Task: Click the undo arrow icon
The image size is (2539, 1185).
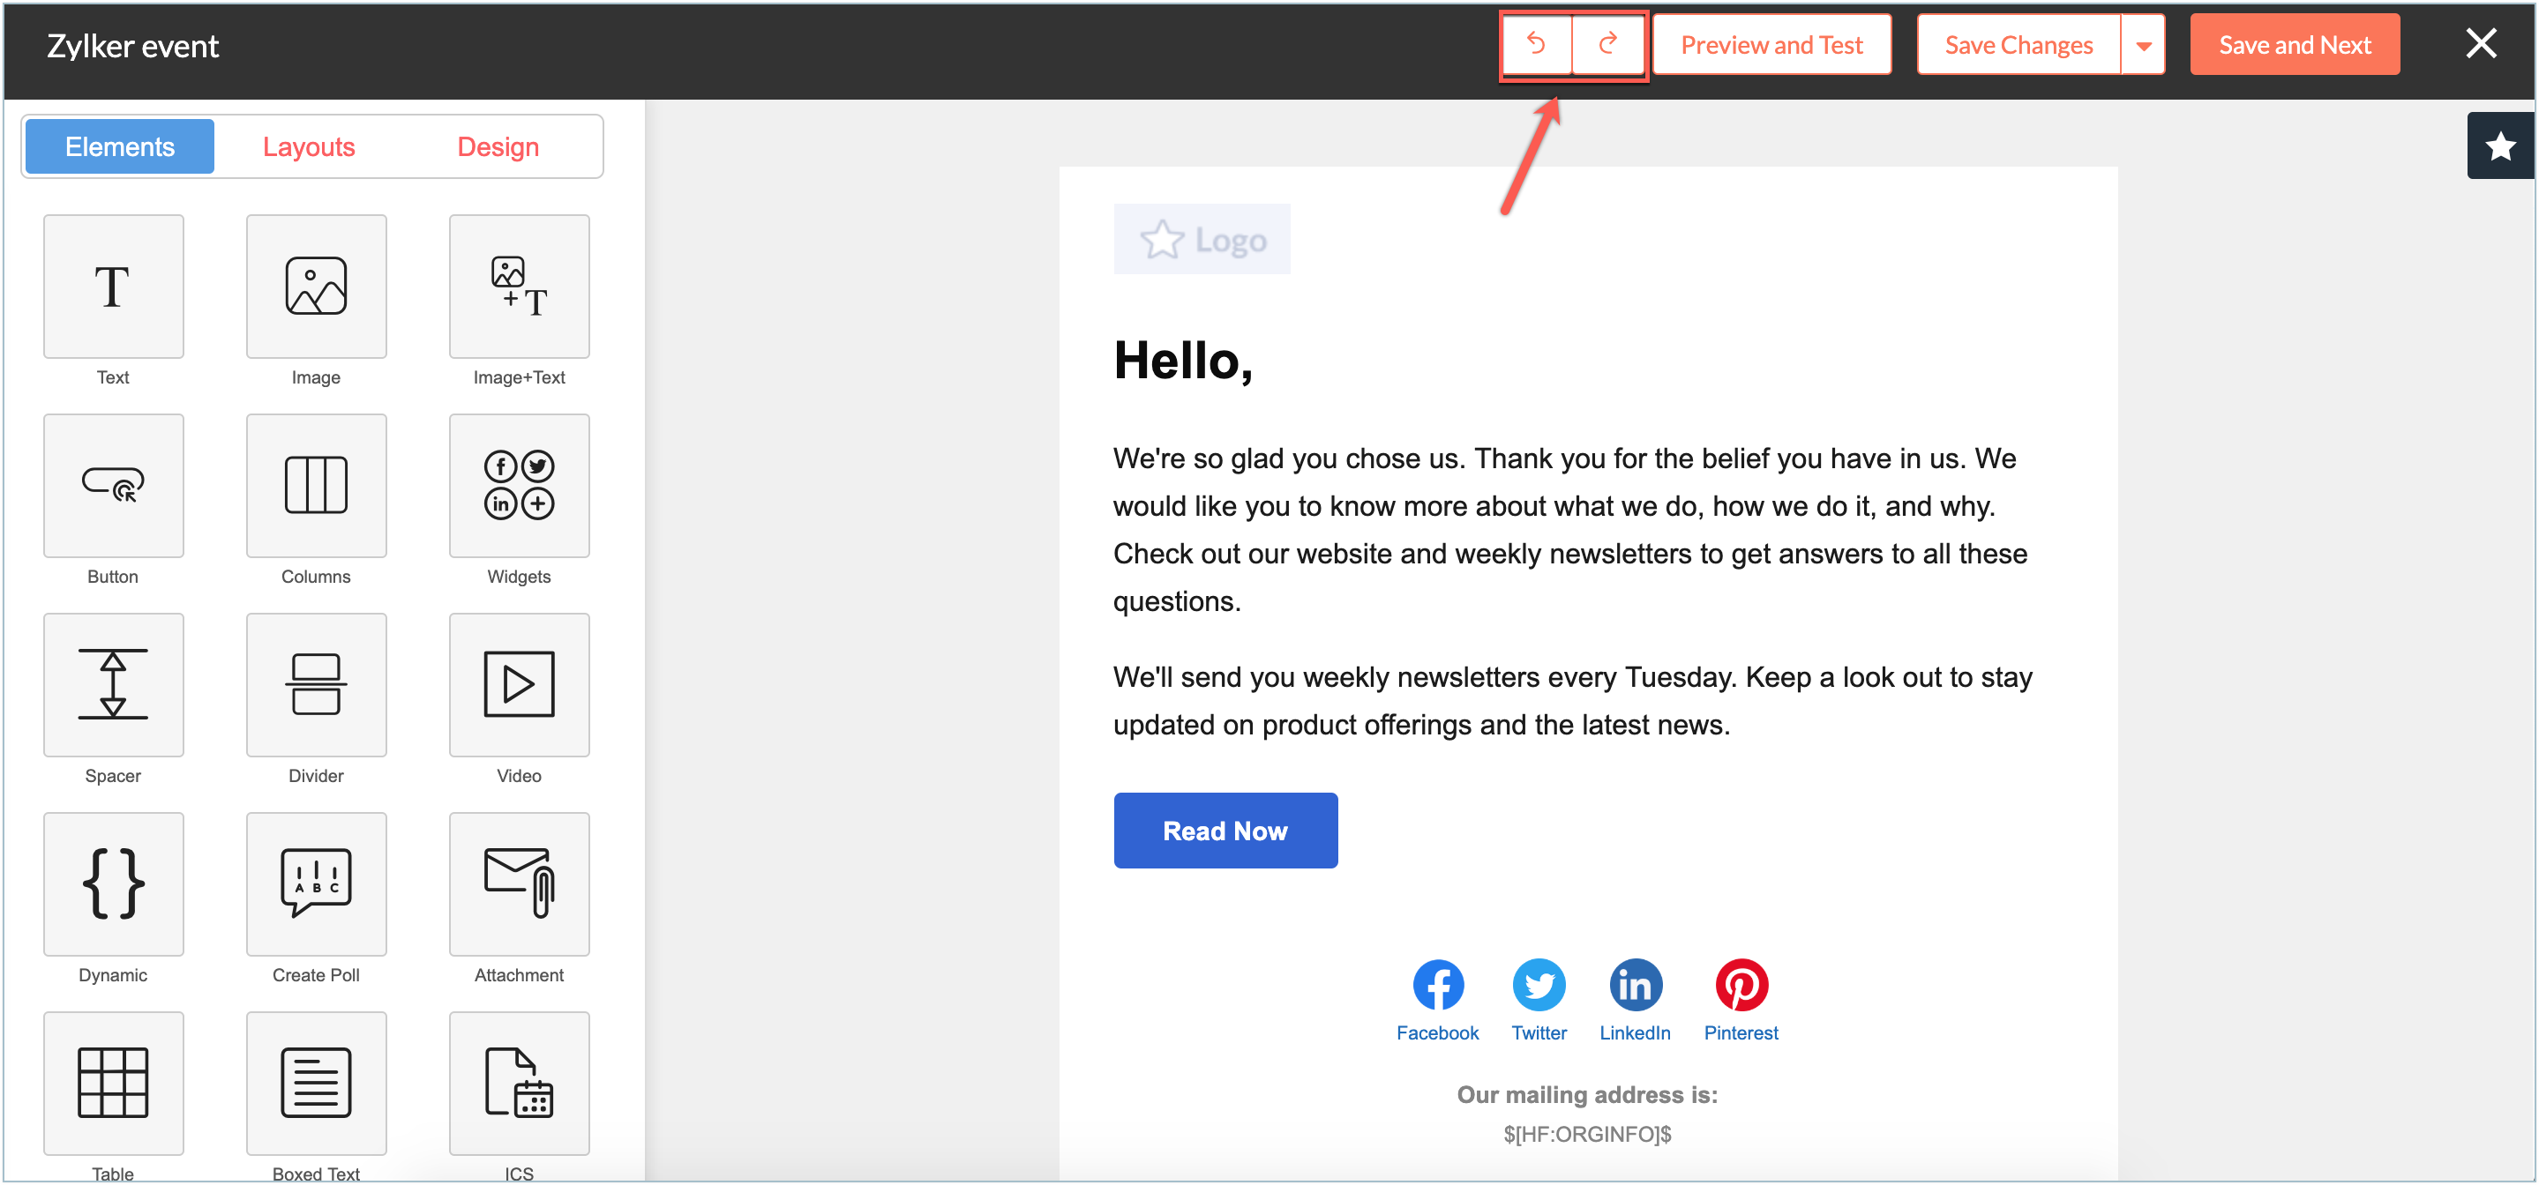Action: pyautogui.click(x=1536, y=44)
